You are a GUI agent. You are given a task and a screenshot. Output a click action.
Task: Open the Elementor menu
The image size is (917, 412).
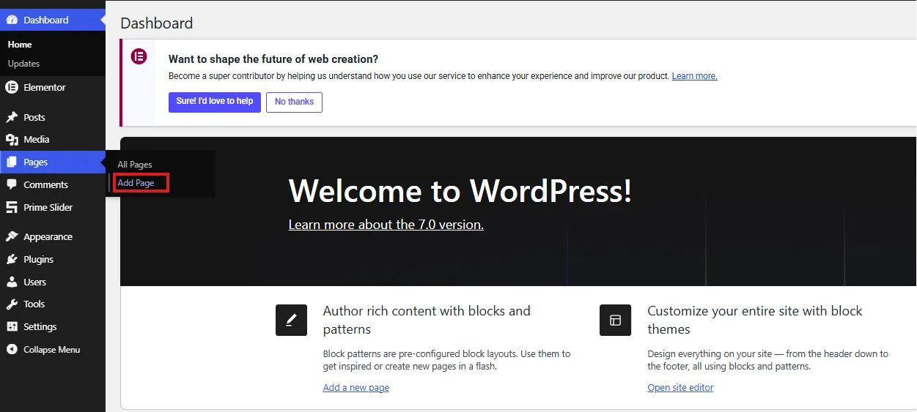pos(53,87)
